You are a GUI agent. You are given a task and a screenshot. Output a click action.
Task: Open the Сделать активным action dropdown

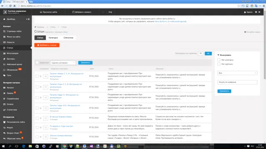(63, 62)
